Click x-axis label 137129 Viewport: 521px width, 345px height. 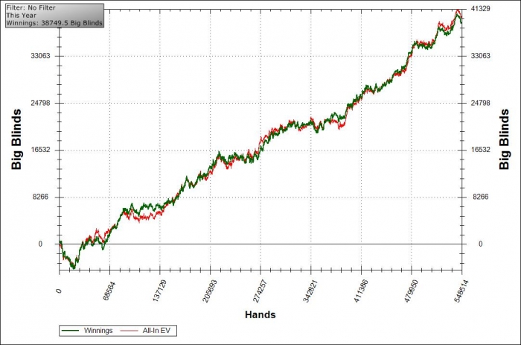(159, 291)
